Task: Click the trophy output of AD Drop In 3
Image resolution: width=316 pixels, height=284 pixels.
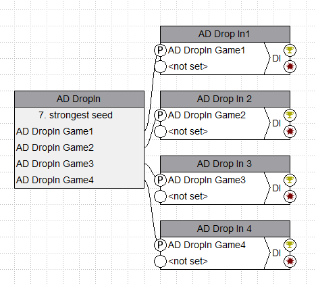Action: [290, 180]
